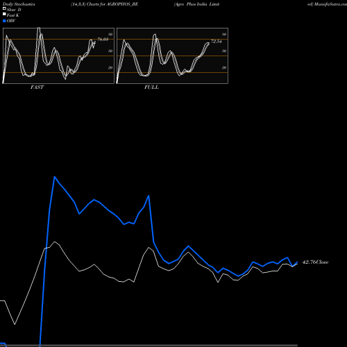Click the blue OBV line's highest peak
Image resolution: width=347 pixels, height=347 pixels.
[55, 177]
